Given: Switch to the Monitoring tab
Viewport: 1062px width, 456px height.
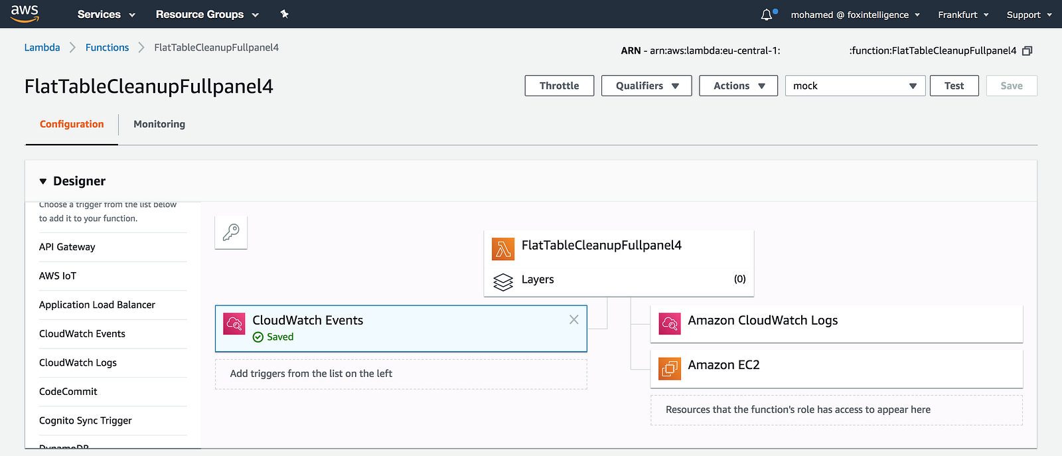Looking at the screenshot, I should pyautogui.click(x=159, y=124).
